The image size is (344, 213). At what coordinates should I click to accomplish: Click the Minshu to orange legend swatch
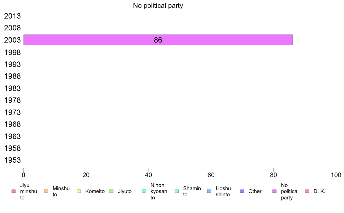(46, 191)
